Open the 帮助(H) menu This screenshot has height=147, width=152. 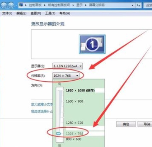pos(65,14)
